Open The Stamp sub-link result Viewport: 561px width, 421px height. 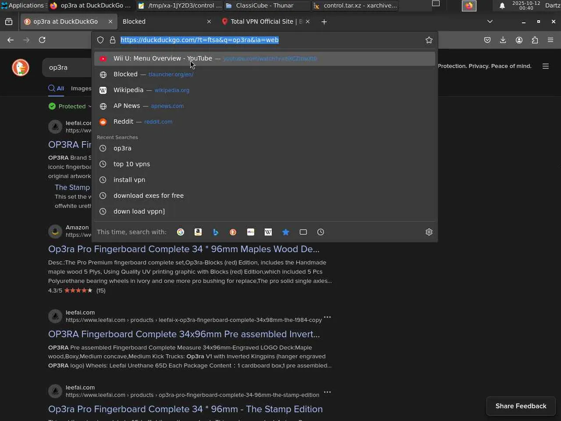[72, 187]
